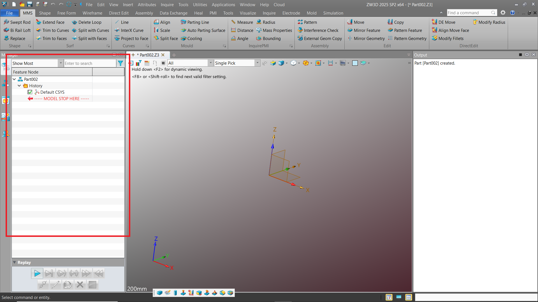
Task: Click the rewind replay button
Action: [99, 273]
